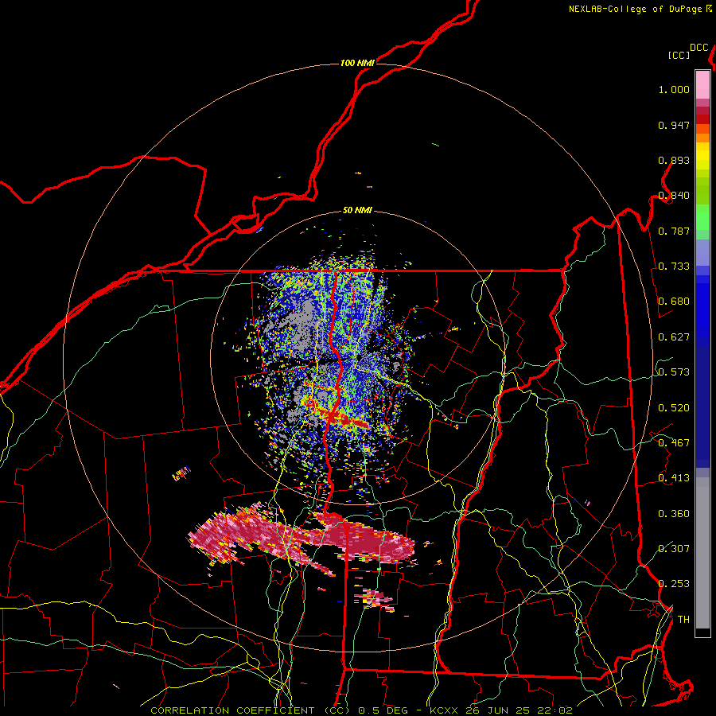Pick the gray segment of the color bar
The width and height of the screenshot is (716, 716).
pos(702,553)
